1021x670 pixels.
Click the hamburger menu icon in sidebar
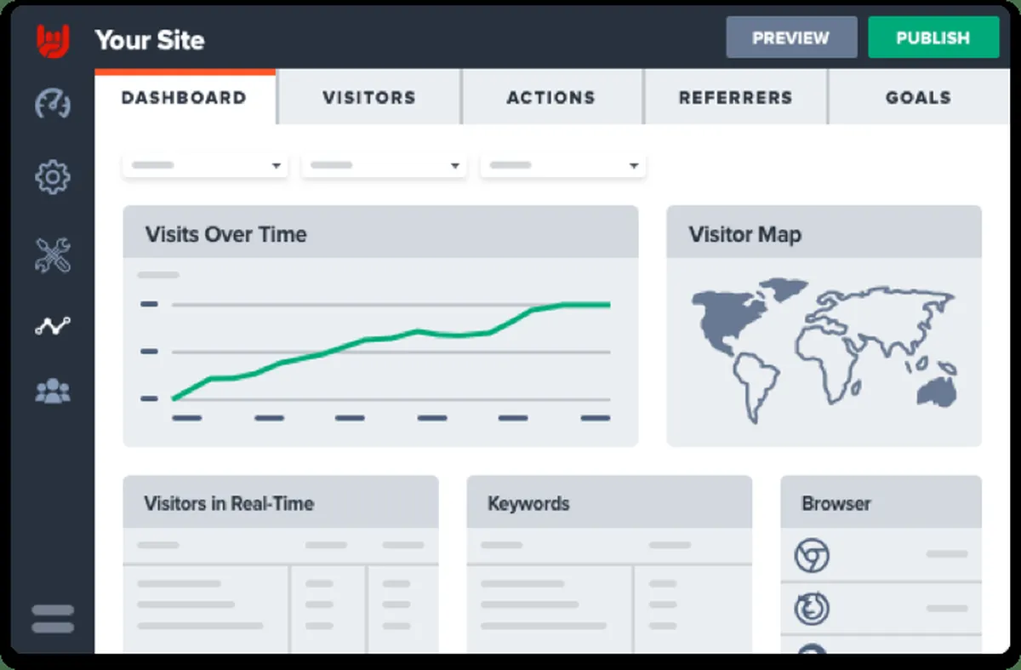tap(53, 619)
